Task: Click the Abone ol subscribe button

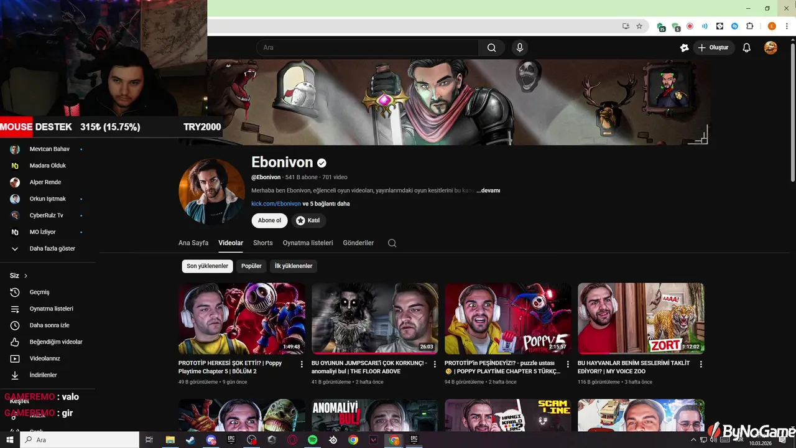Action: 269,220
